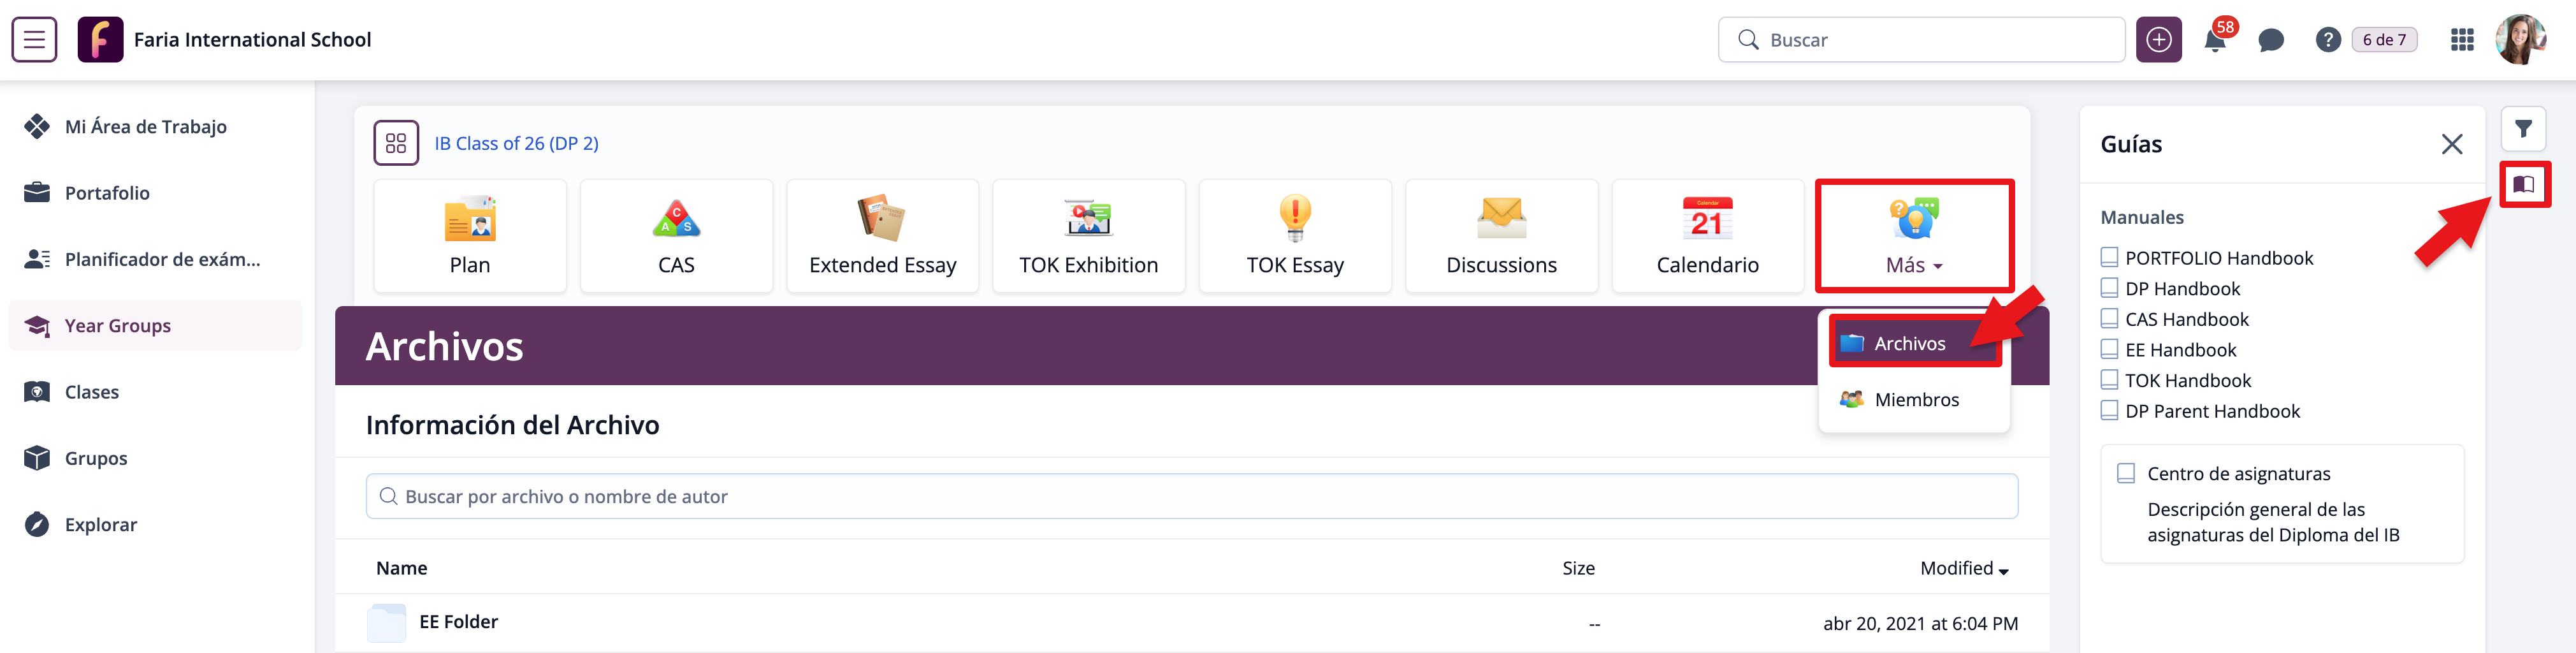
Task: Tick the DP Parent Handbook checkbox
Action: 2109,411
